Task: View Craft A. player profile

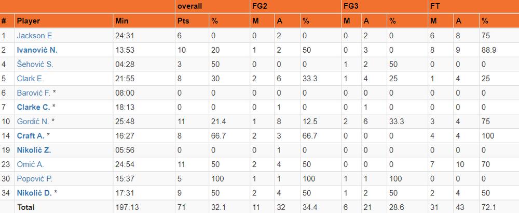Action: tap(30, 136)
